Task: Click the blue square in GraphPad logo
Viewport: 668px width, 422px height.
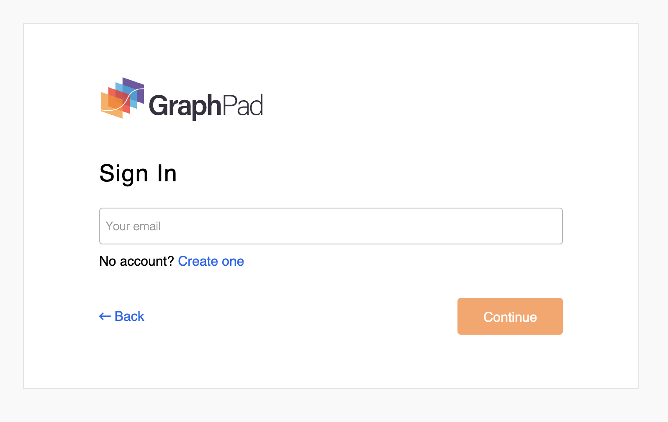Action: coord(133,104)
